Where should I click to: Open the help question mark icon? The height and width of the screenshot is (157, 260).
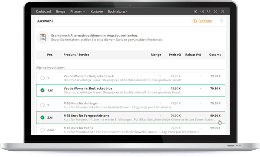(x=202, y=11)
